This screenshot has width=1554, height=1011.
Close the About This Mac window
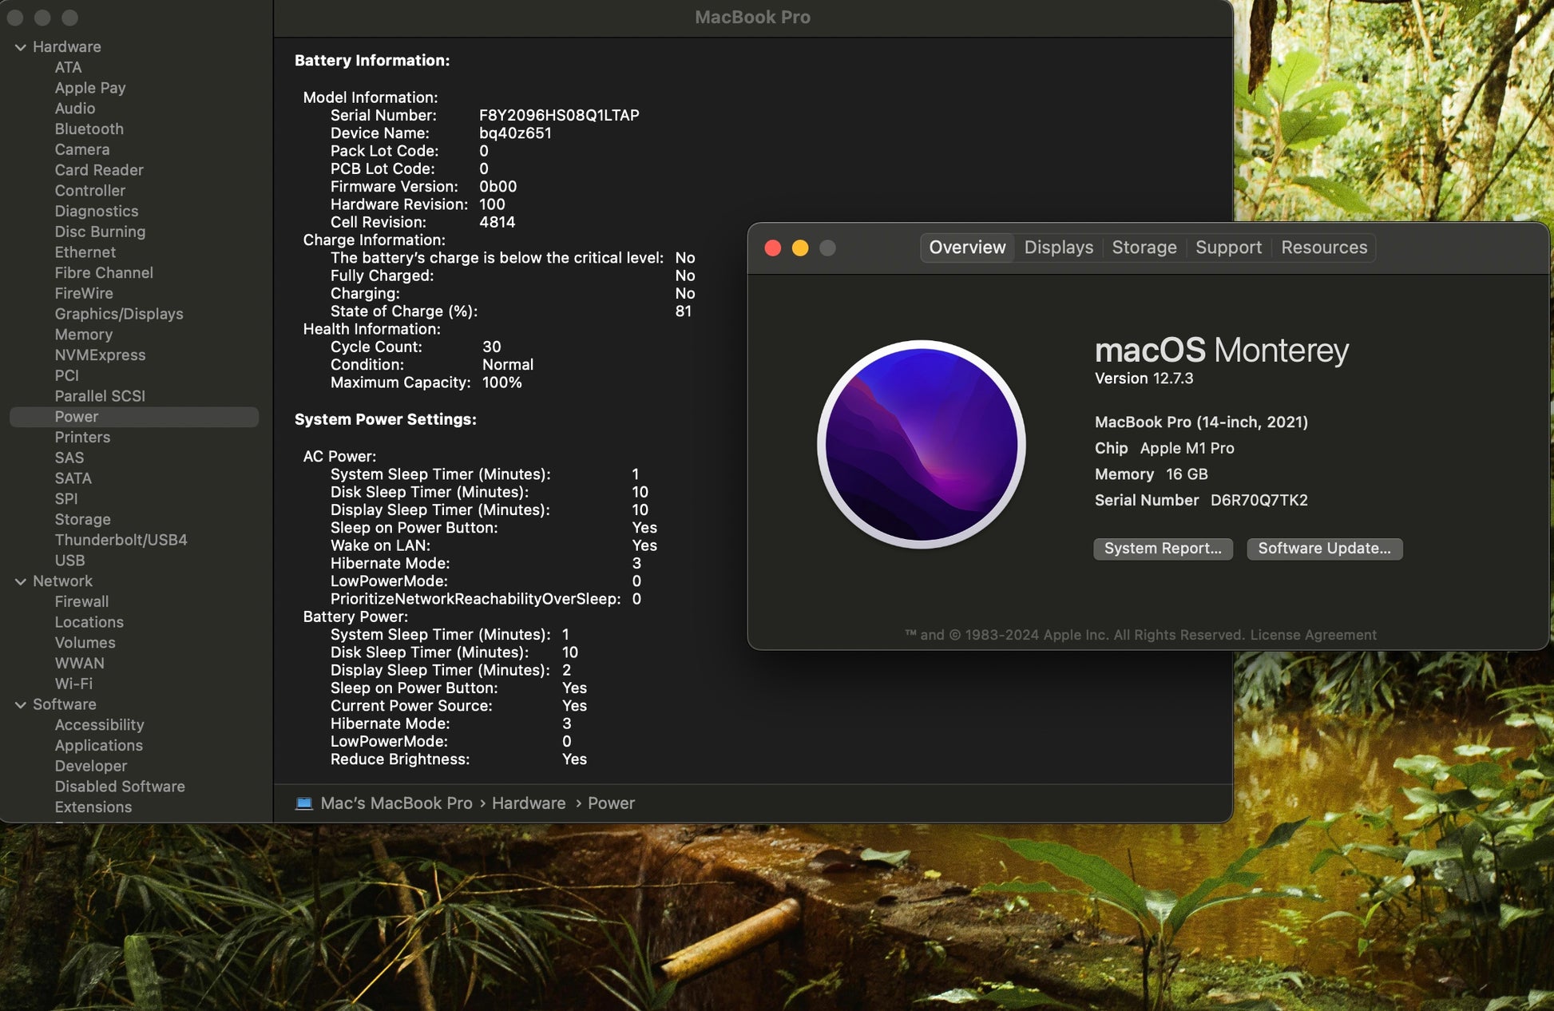point(772,248)
